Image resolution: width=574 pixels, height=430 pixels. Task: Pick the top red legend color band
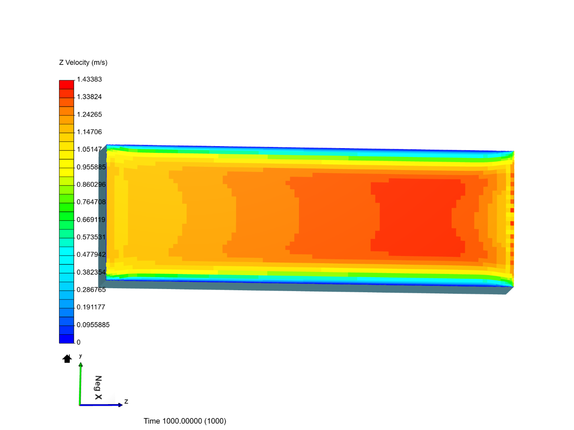click(x=67, y=84)
